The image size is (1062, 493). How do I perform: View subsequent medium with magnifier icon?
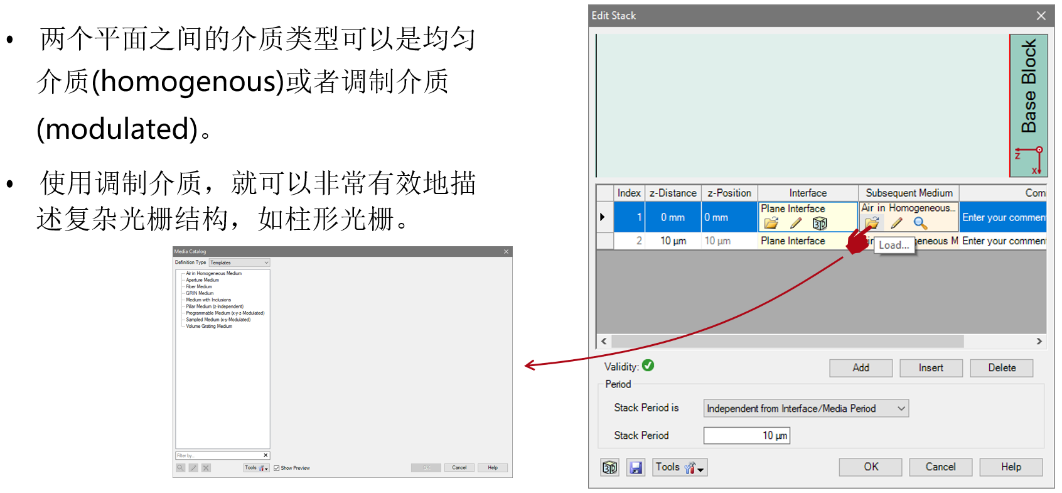pos(920,222)
